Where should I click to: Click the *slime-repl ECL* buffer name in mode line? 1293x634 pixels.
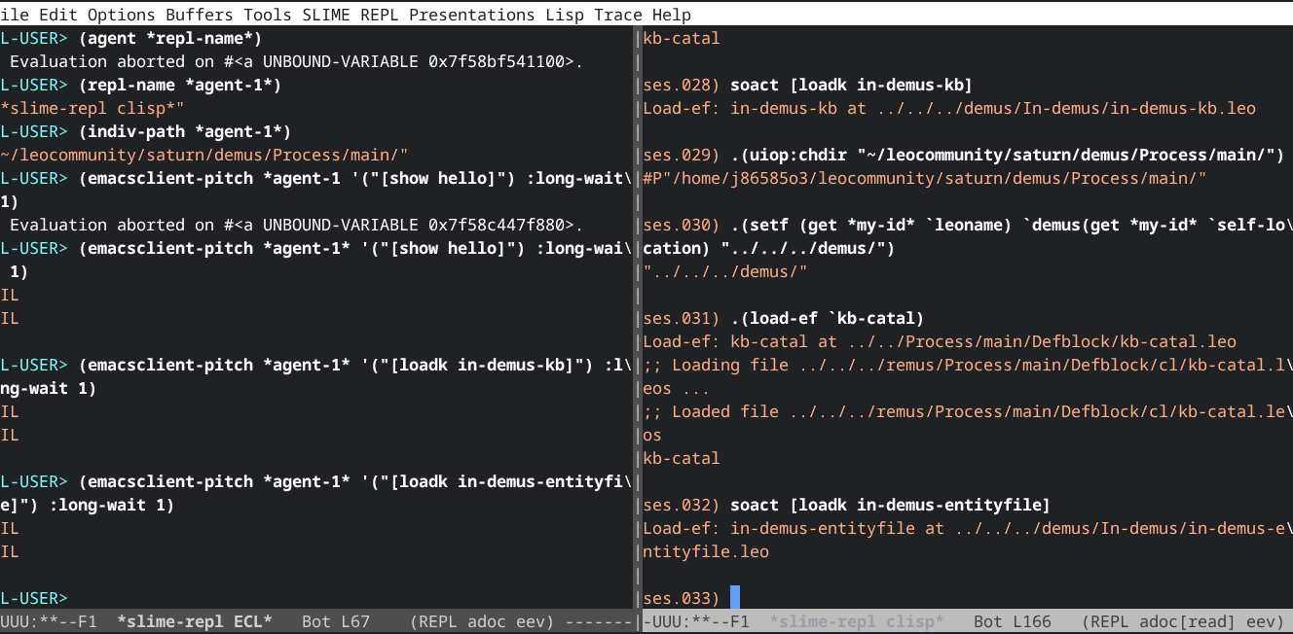[195, 621]
